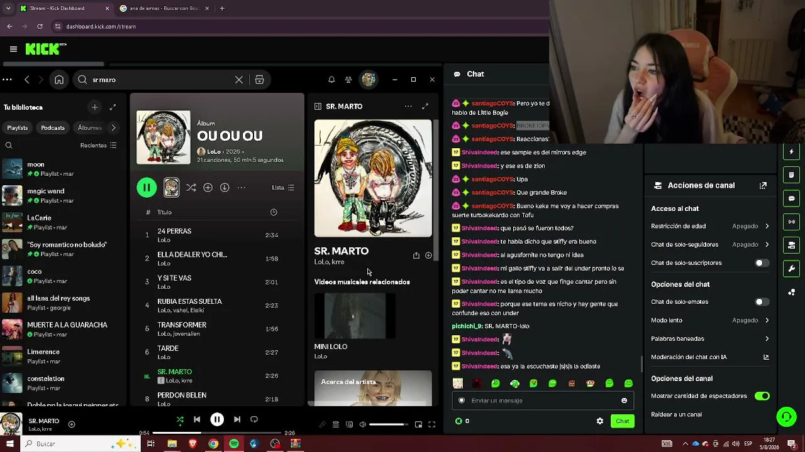The height and width of the screenshot is (452, 805).
Task: Open Spotify notifications bell
Action: click(x=331, y=80)
